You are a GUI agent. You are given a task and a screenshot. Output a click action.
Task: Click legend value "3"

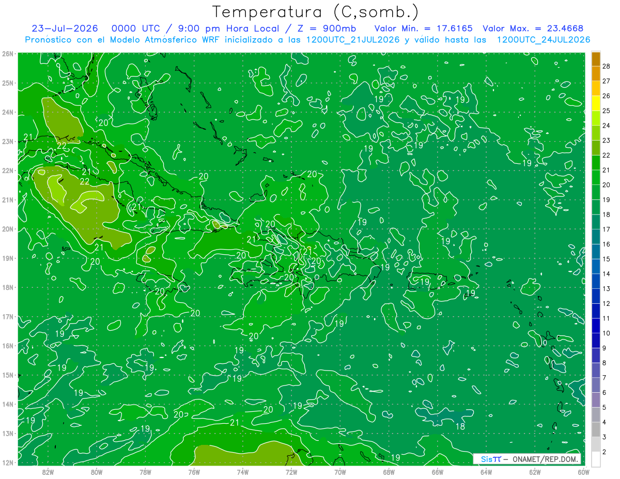point(605,437)
